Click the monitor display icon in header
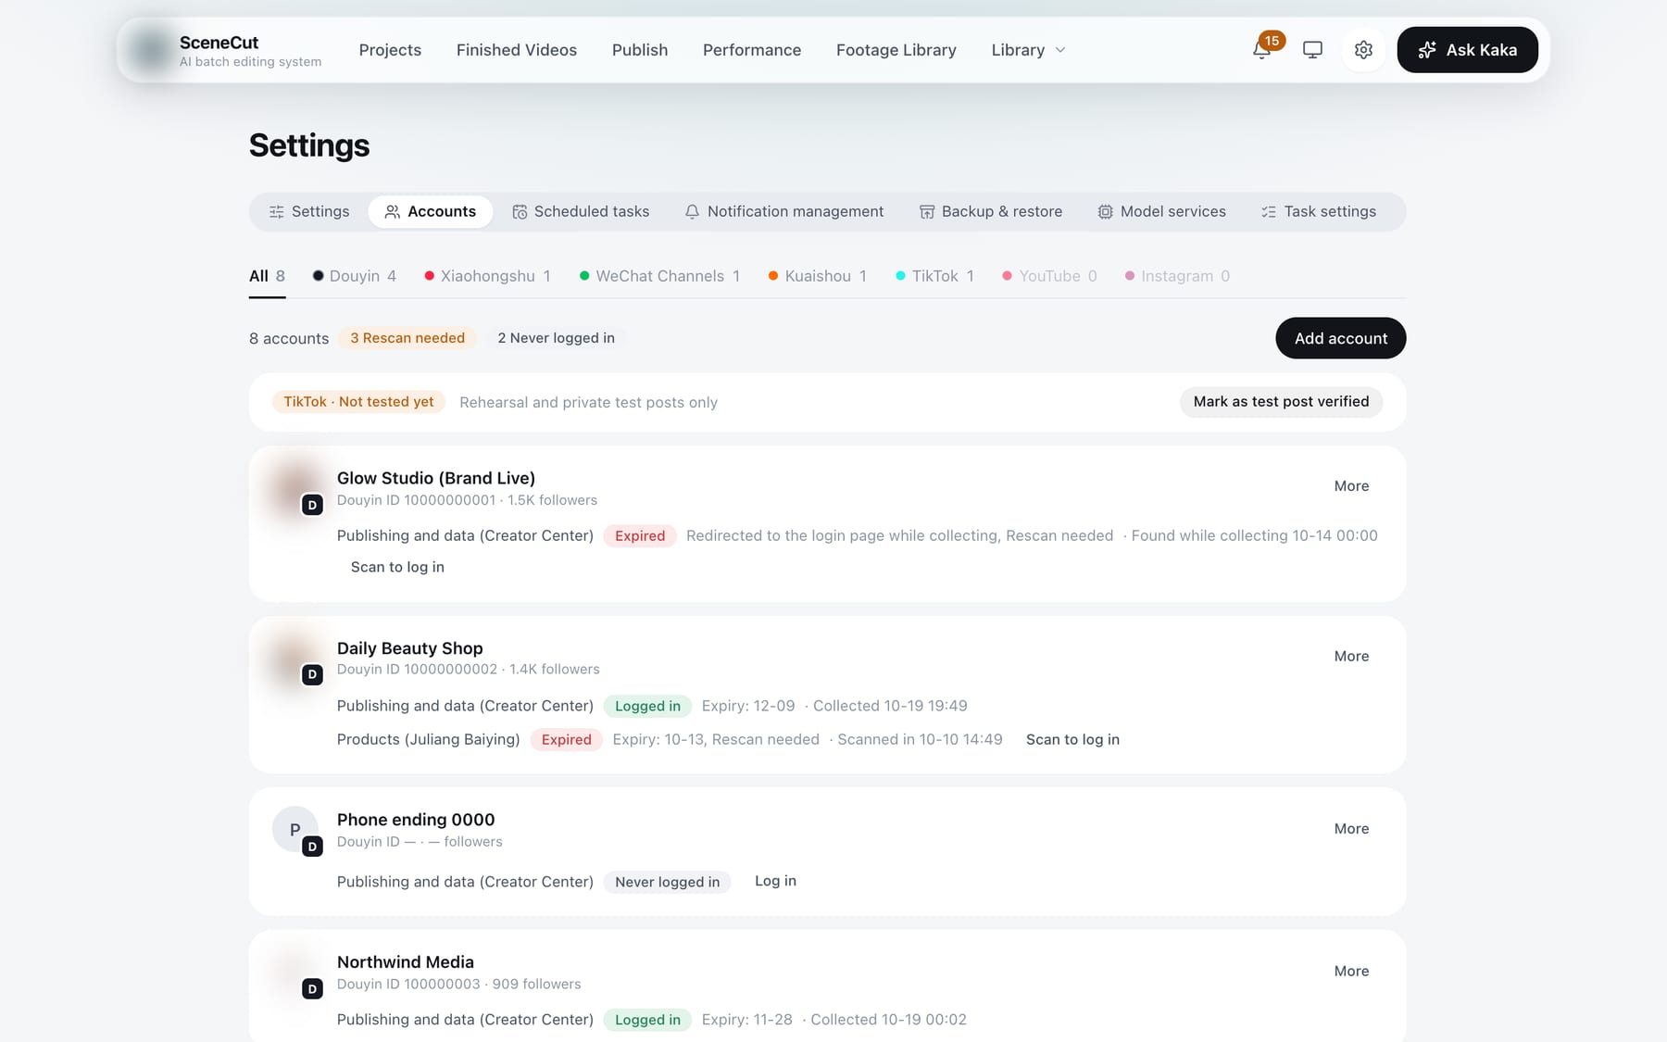 (1312, 50)
